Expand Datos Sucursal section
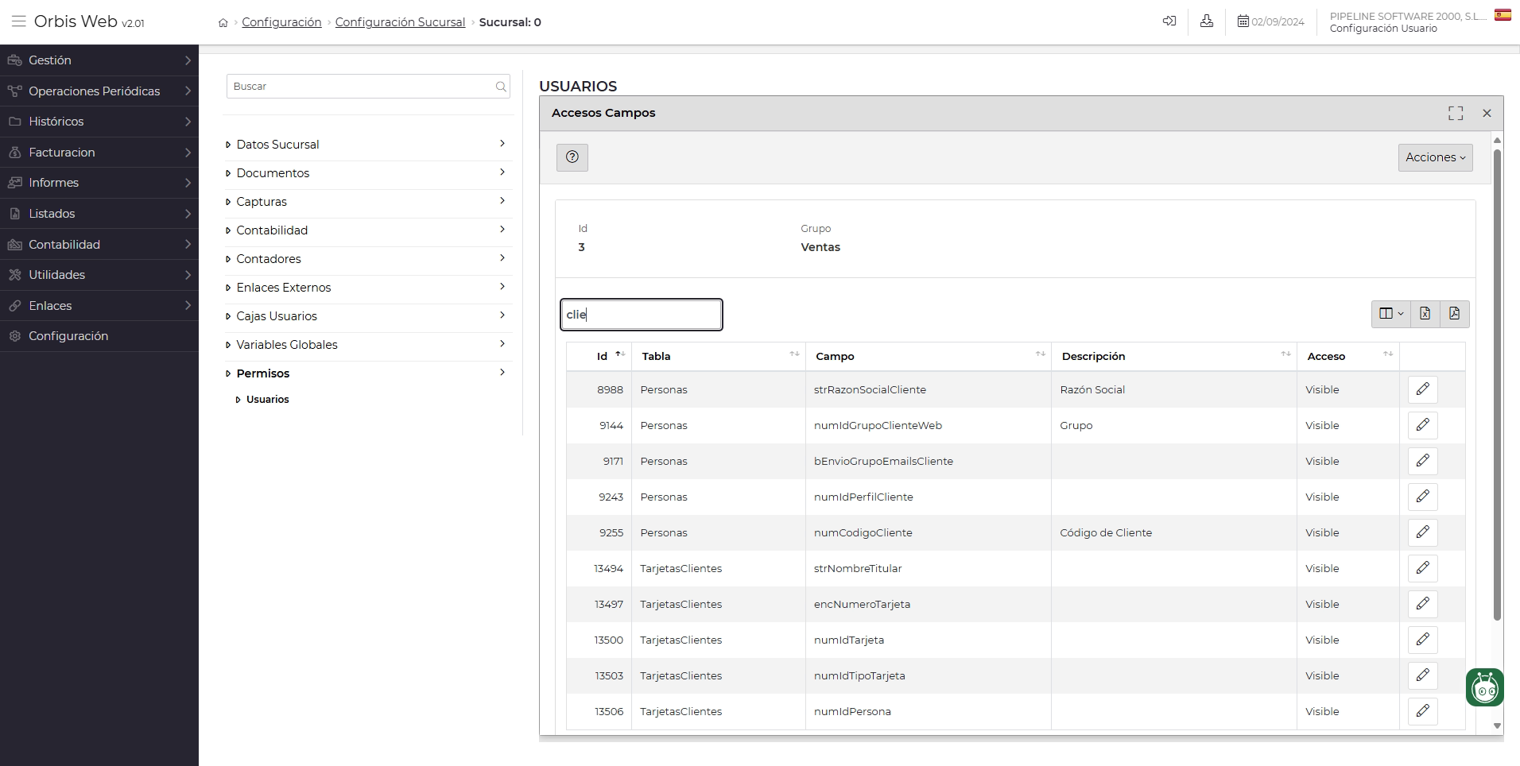 pyautogui.click(x=368, y=145)
